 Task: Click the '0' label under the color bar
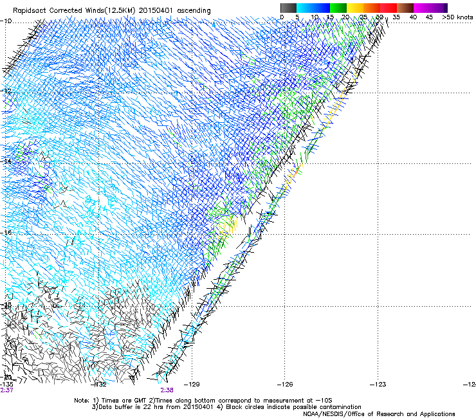coord(282,17)
